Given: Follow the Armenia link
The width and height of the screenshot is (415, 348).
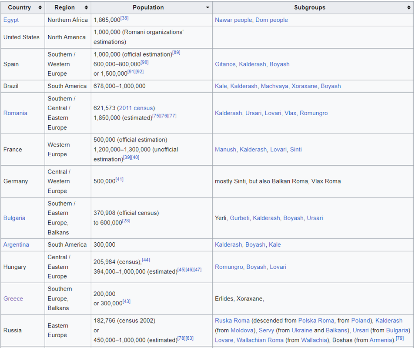Looking at the screenshot, I should click(x=380, y=340).
